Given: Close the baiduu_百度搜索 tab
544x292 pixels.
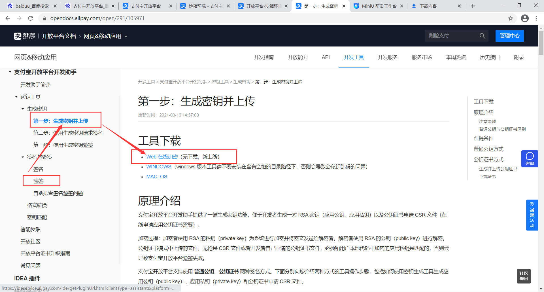Looking at the screenshot, I should coord(55,6).
